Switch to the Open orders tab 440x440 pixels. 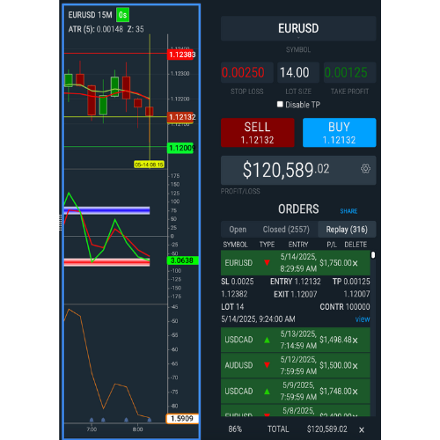pos(238,230)
